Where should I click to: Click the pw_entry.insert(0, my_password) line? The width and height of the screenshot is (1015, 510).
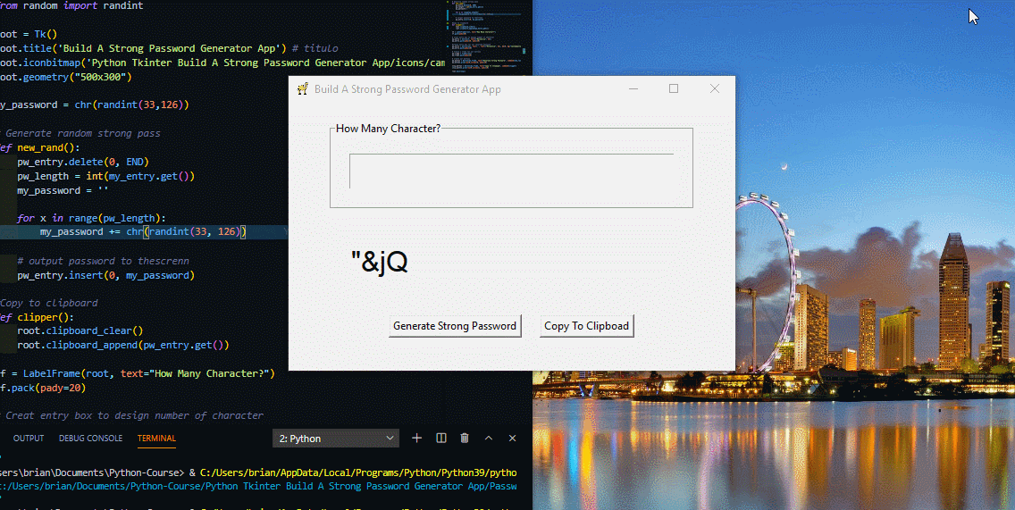point(106,275)
